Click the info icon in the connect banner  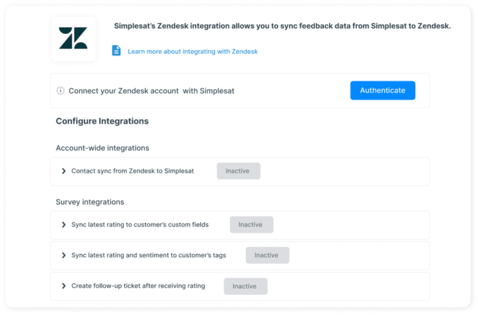pos(60,90)
